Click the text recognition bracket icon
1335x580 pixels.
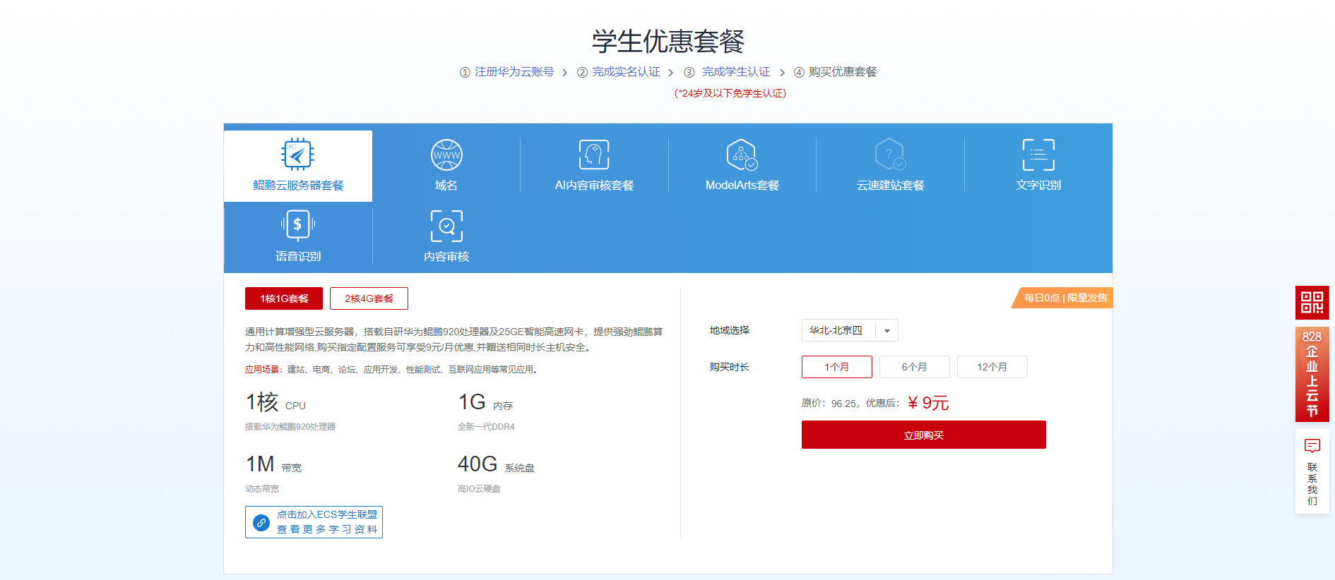pyautogui.click(x=1038, y=155)
